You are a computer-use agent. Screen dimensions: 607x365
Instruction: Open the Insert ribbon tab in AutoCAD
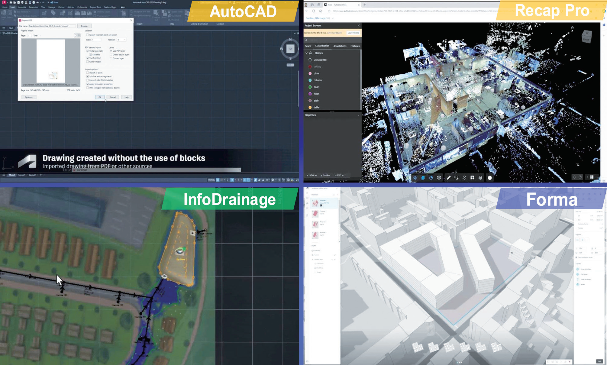click(13, 7)
